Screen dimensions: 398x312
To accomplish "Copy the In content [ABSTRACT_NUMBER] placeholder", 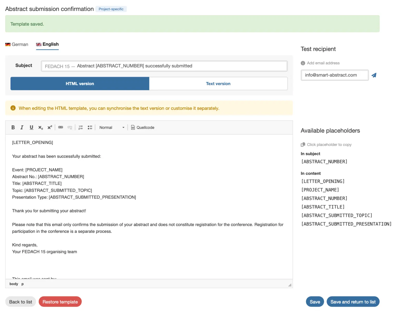I will (324, 198).
